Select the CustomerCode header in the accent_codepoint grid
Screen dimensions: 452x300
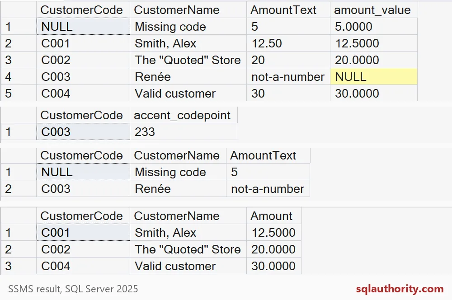click(83, 115)
